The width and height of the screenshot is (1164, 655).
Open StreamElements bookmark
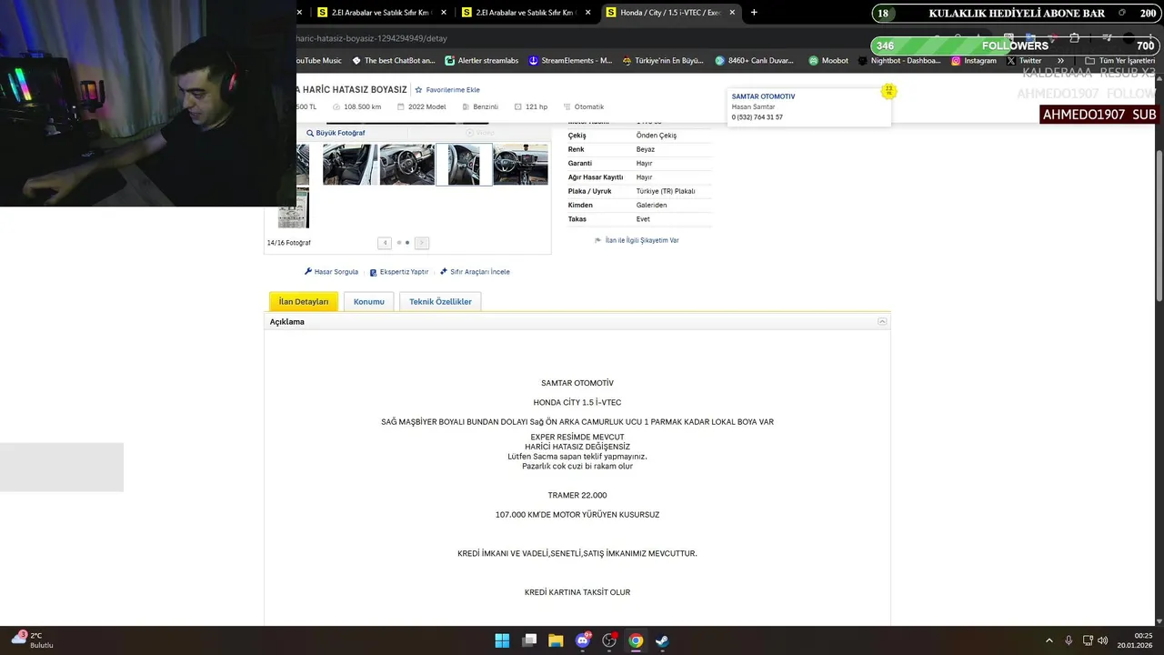coord(570,61)
